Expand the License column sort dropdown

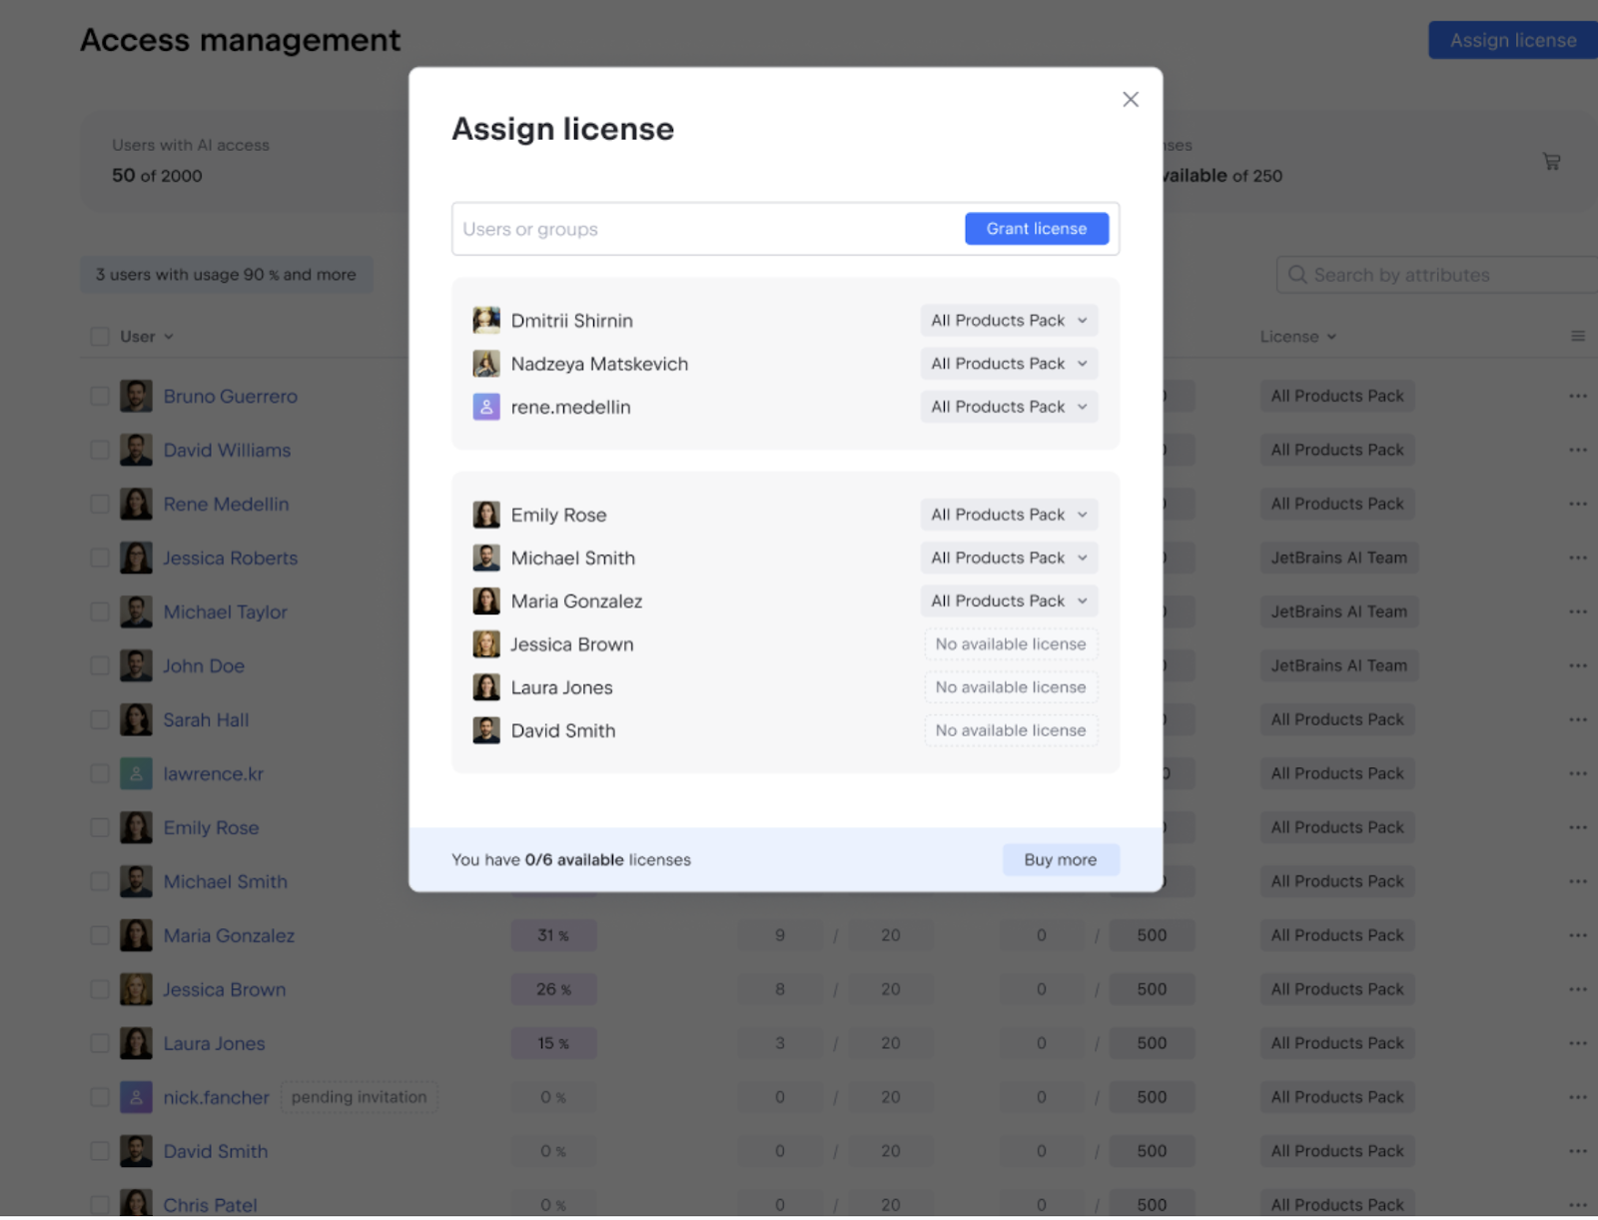click(1297, 337)
